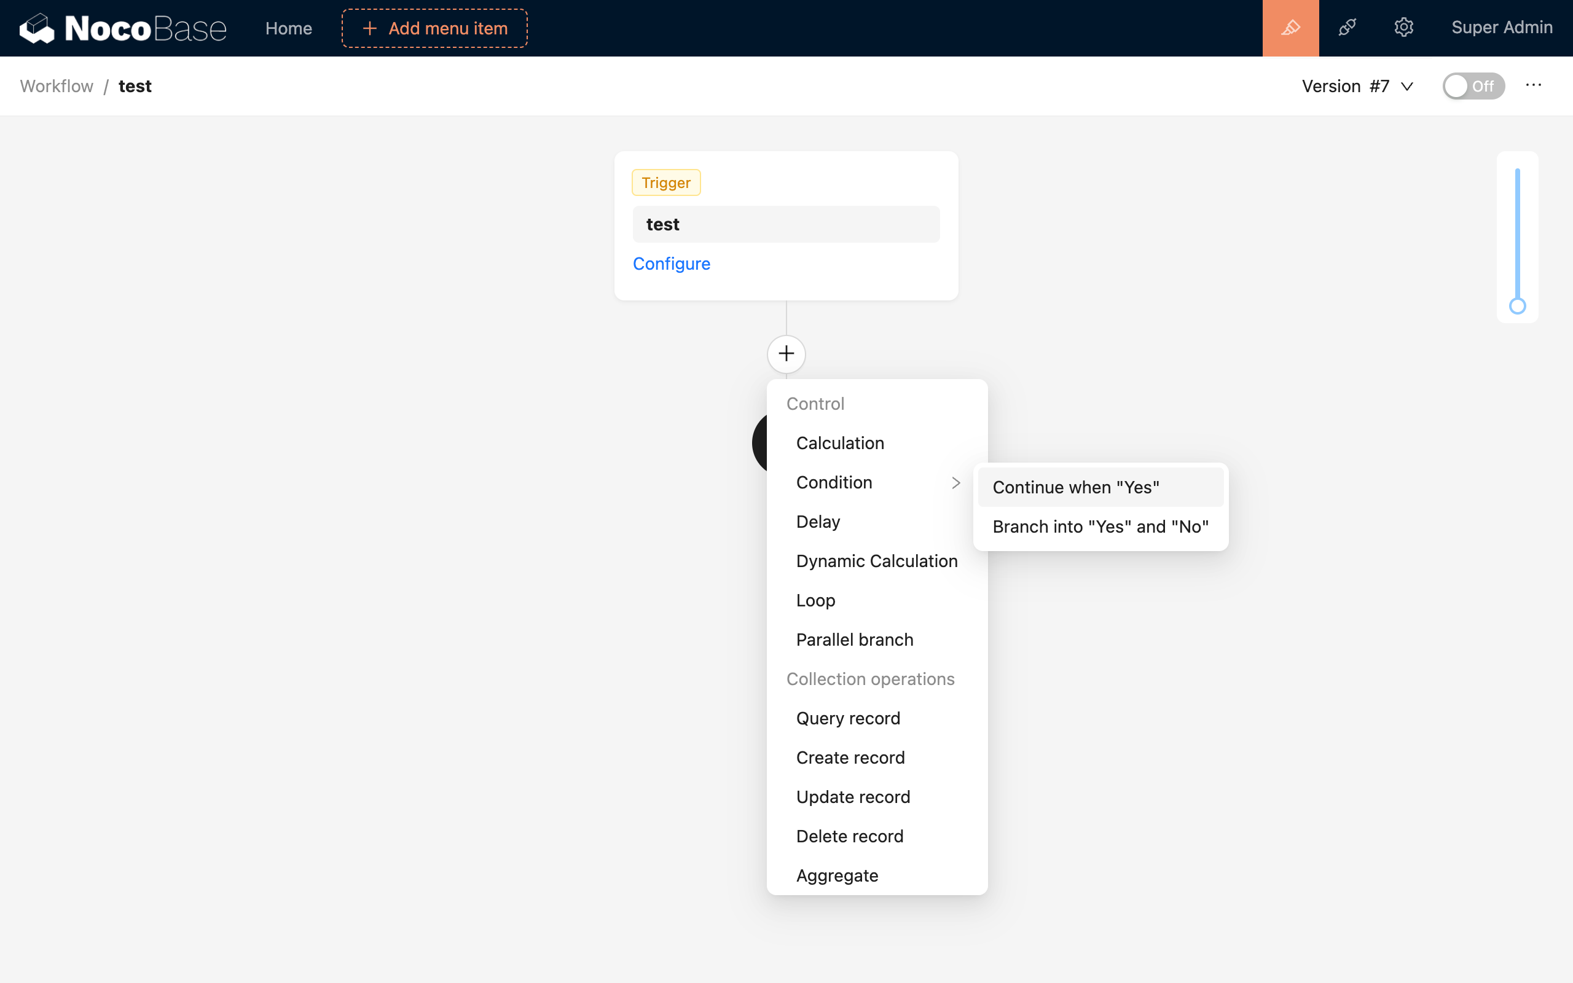Click the Configure link
This screenshot has height=983, width=1573.
(x=671, y=264)
